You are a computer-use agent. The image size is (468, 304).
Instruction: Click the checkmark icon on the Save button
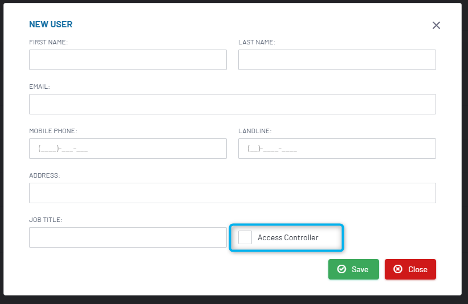click(x=341, y=269)
